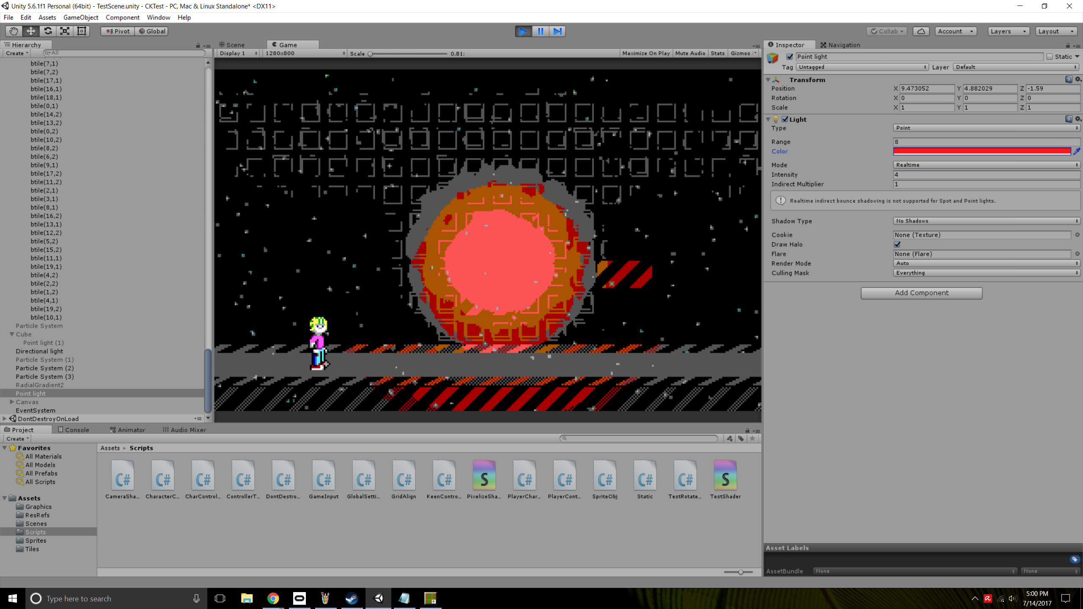Screen dimensions: 1083x609
Task: Select the GridAlign script
Action: [404, 480]
